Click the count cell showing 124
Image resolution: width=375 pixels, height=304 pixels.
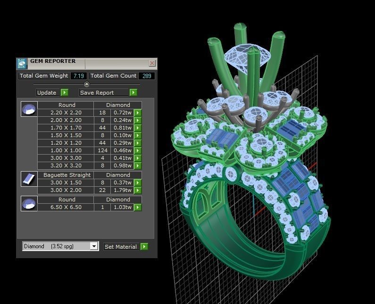click(x=102, y=150)
